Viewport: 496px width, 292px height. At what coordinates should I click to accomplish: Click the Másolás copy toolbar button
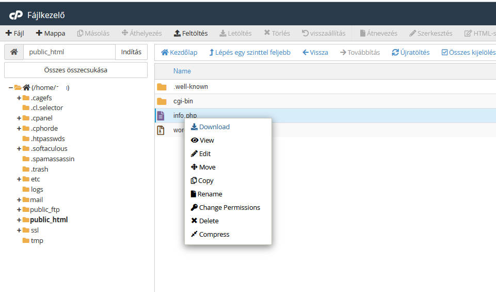tap(93, 33)
